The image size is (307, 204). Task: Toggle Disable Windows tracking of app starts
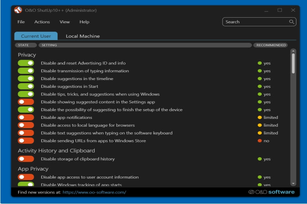click(x=26, y=184)
